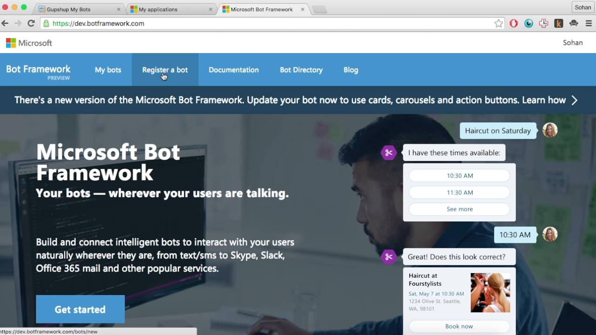Click the blue circular extension icon
This screenshot has width=596, height=335.
528,23
